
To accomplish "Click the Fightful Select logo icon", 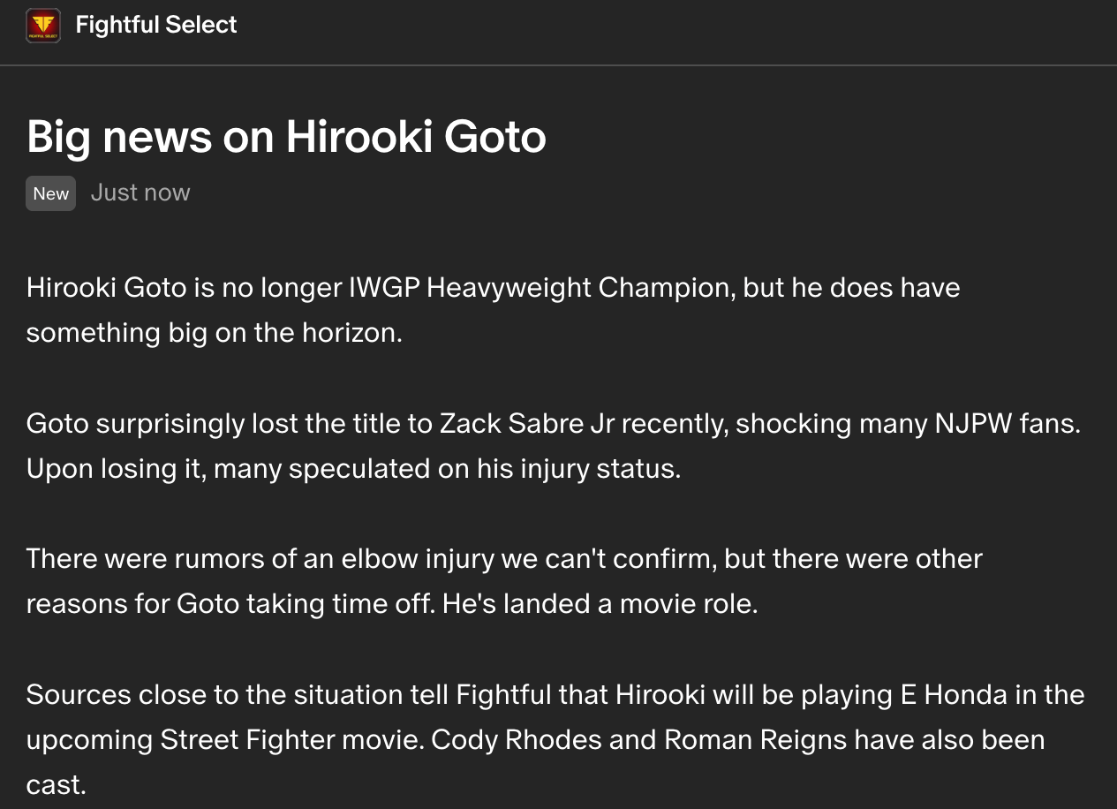I will (43, 26).
